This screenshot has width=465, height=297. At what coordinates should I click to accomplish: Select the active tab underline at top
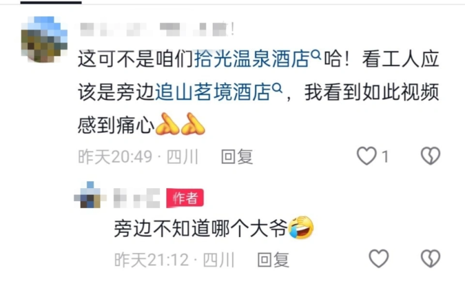click(51, 2)
